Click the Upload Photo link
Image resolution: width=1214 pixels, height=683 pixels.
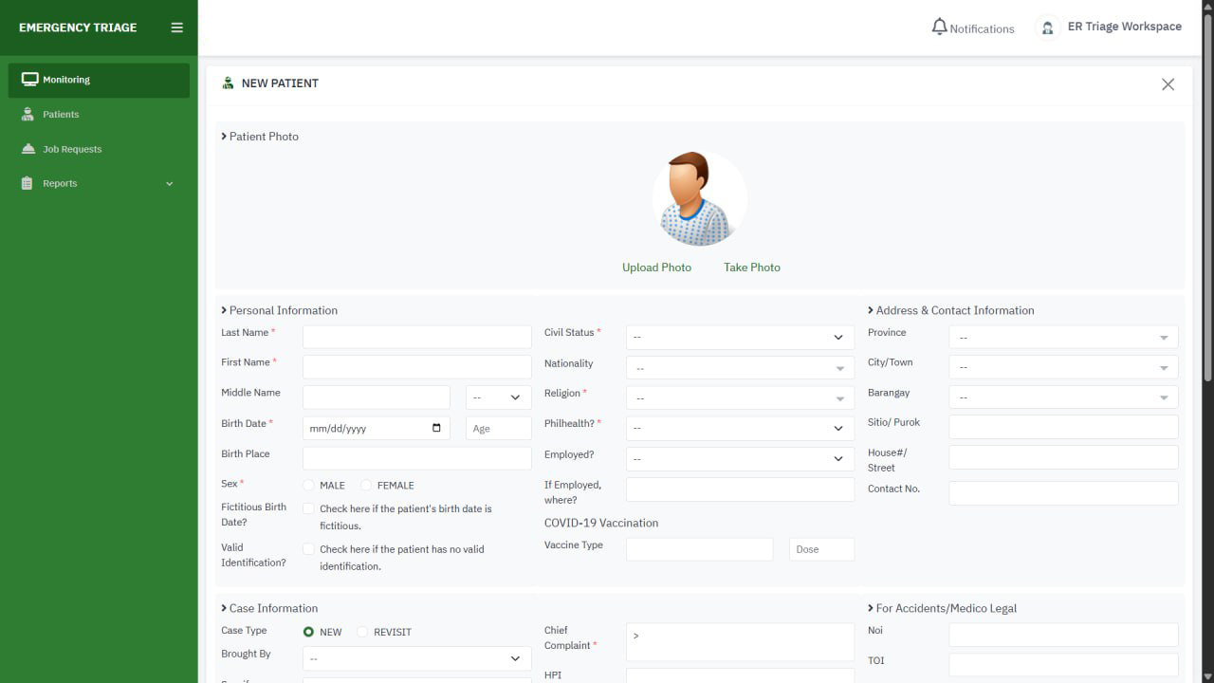[x=656, y=268]
